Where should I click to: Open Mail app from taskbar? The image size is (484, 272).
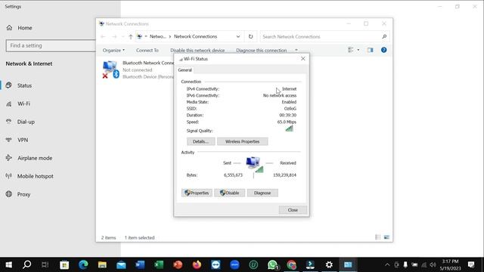121,264
